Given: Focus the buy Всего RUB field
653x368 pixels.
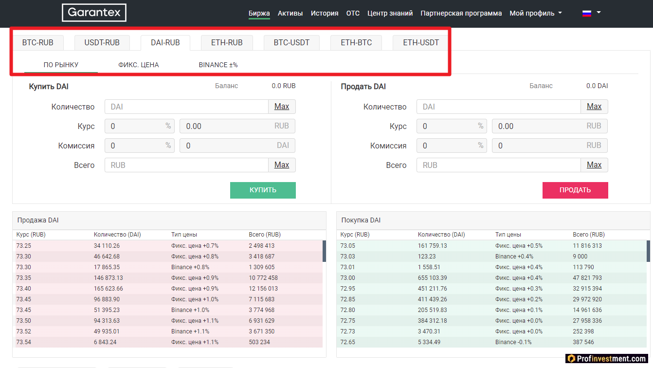Looking at the screenshot, I should pyautogui.click(x=186, y=165).
